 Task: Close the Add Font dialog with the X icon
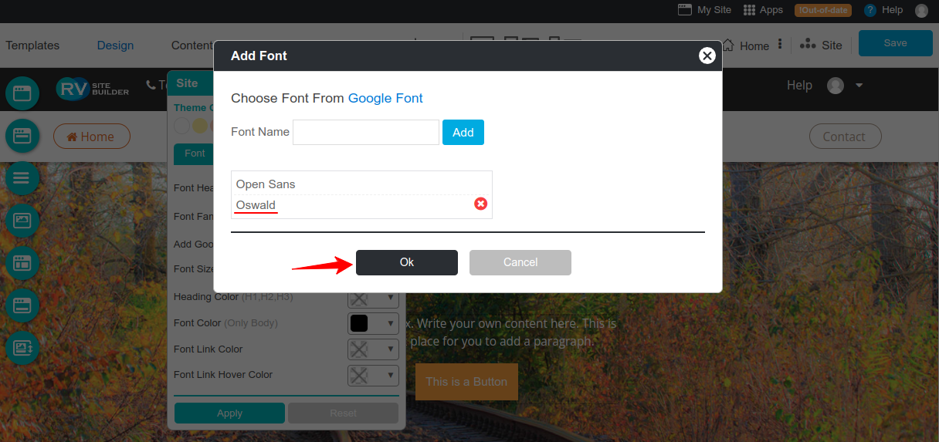point(707,56)
